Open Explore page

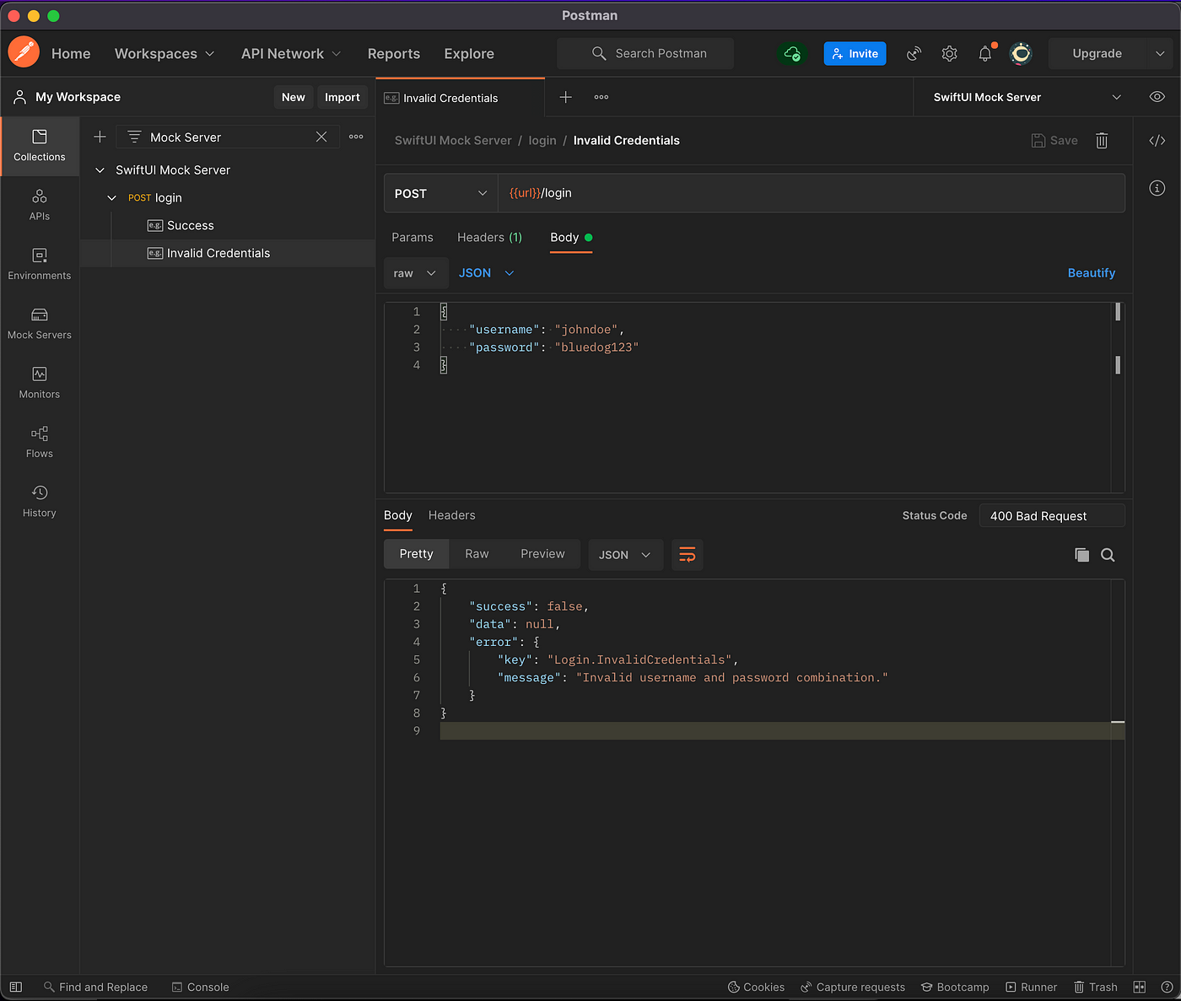tap(469, 53)
